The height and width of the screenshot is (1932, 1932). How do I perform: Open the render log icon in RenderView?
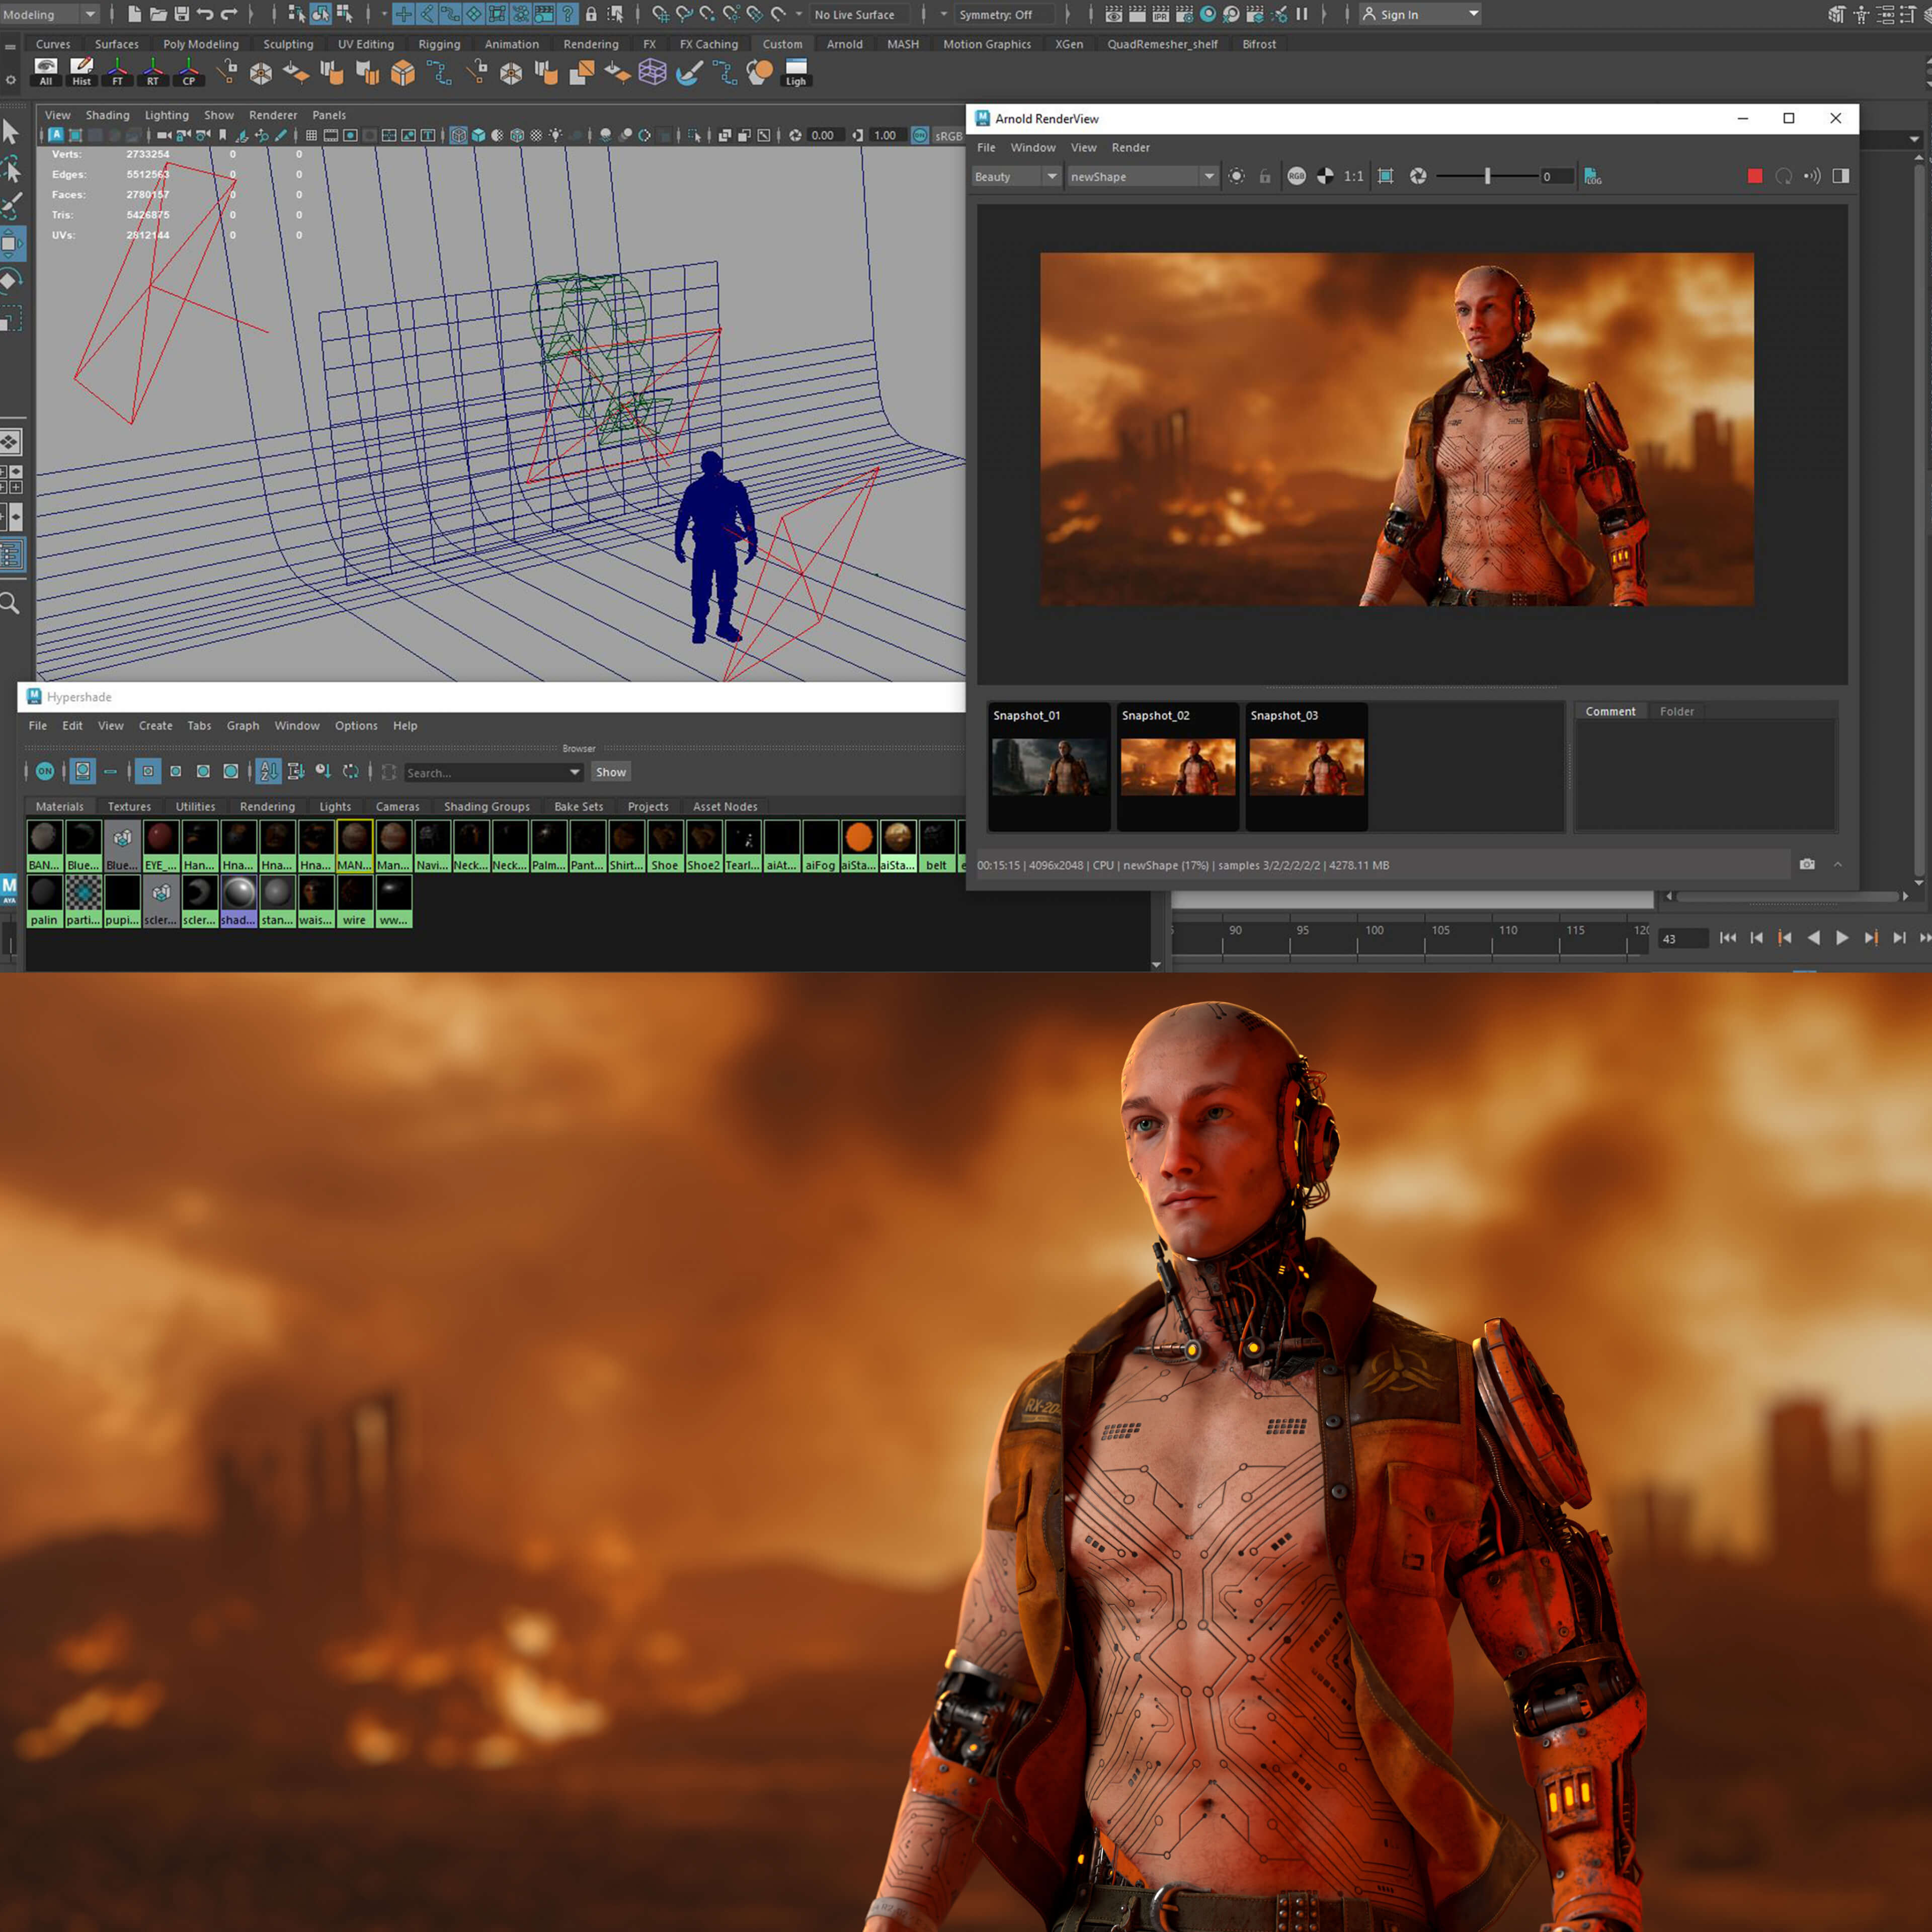coord(1593,176)
